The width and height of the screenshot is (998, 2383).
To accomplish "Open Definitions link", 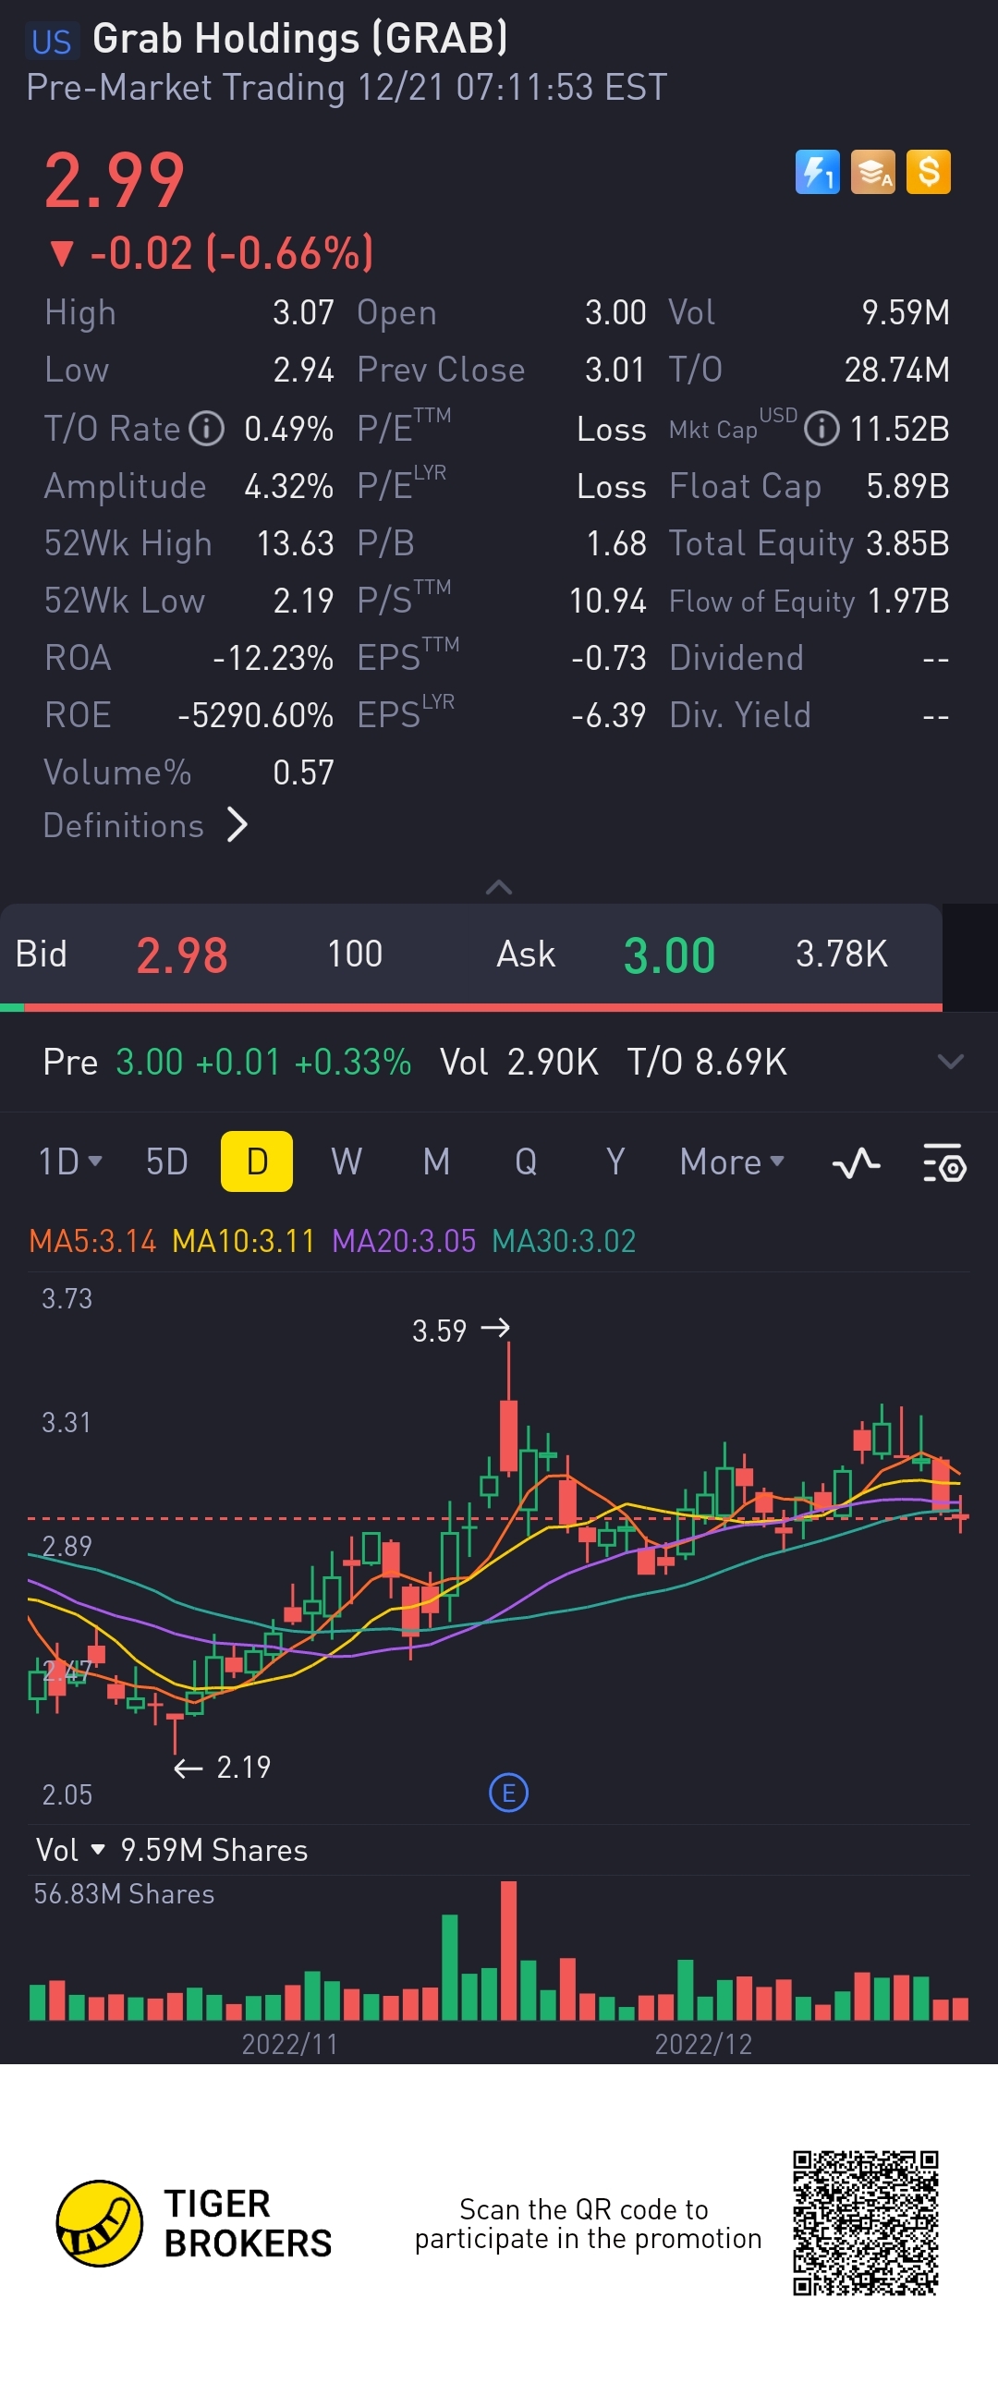I will click(x=145, y=825).
